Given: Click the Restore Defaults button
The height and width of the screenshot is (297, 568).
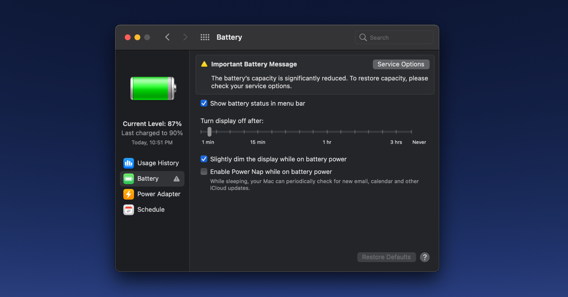Looking at the screenshot, I should click(x=386, y=257).
